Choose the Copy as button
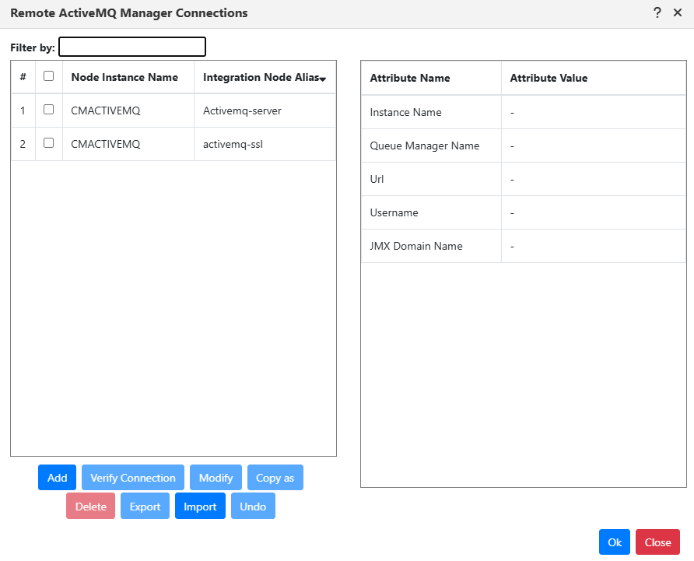This screenshot has width=694, height=561. coord(275,478)
